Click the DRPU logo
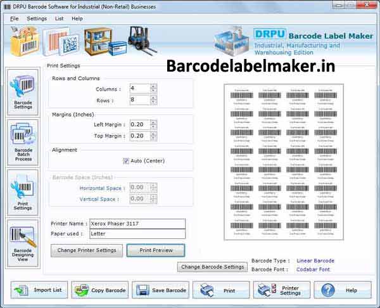The height and width of the screenshot is (308, 380). pyautogui.click(x=270, y=34)
